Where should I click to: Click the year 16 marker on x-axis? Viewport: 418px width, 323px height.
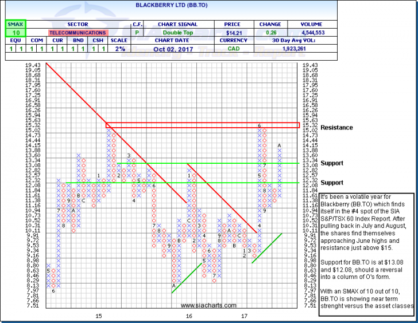188,316
